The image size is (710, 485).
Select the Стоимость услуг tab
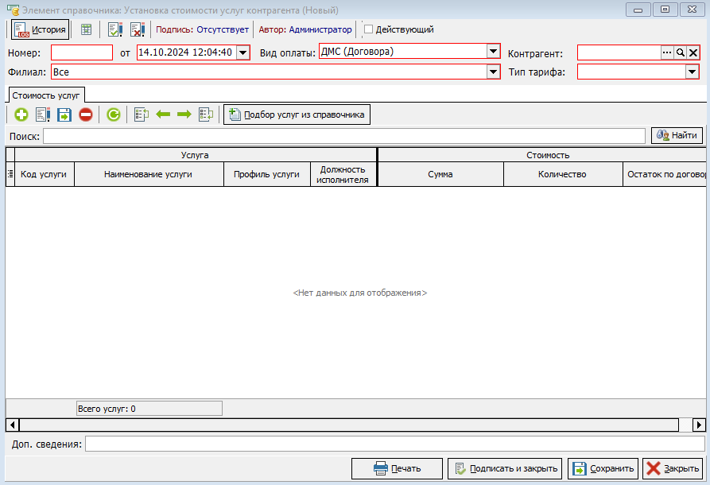point(46,95)
